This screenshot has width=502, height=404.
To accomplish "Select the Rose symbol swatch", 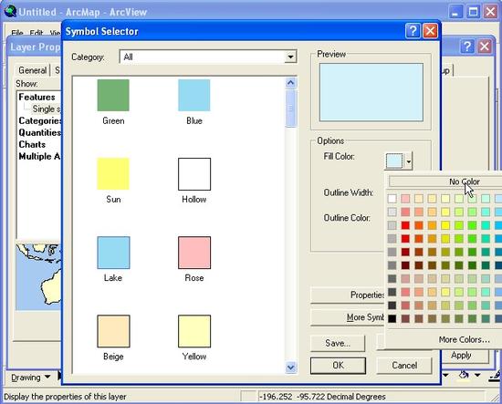I will 194,253.
